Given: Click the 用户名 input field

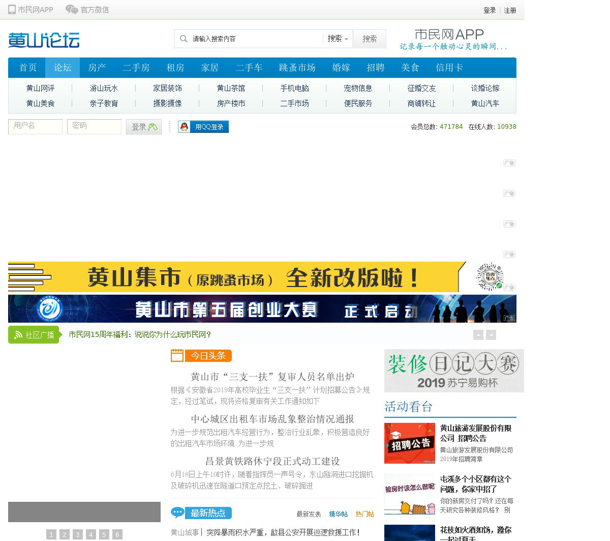Looking at the screenshot, I should 35,126.
